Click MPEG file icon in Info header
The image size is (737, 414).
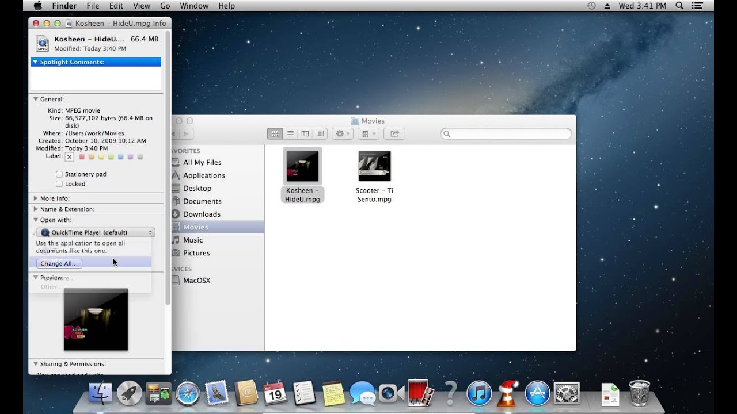pos(43,43)
